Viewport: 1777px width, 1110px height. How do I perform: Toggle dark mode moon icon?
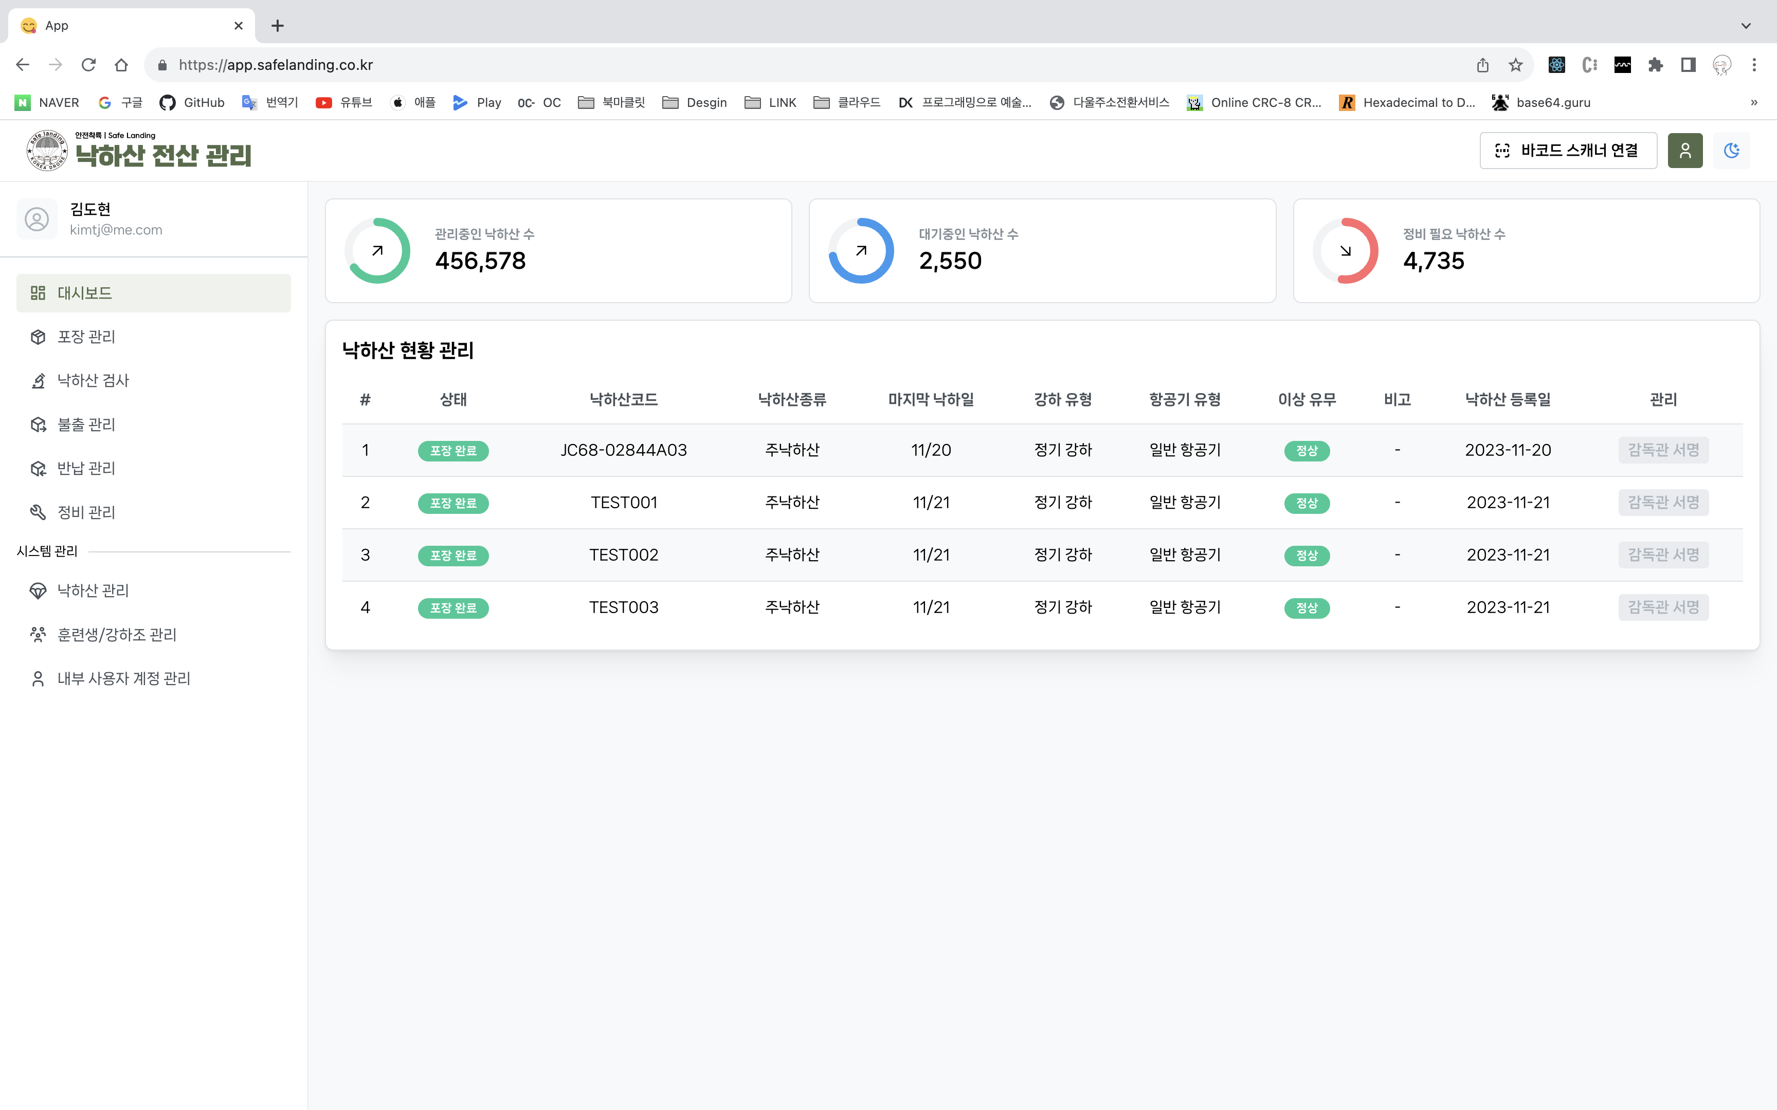click(x=1731, y=151)
